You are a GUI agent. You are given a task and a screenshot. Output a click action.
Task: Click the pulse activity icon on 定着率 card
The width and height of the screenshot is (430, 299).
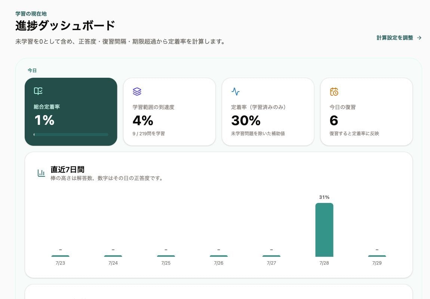pyautogui.click(x=235, y=91)
